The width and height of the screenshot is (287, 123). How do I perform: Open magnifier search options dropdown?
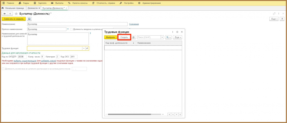click(168, 37)
